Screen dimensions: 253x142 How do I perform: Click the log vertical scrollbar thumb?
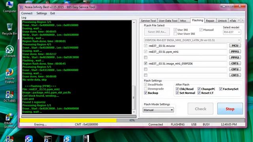(x=134, y=97)
